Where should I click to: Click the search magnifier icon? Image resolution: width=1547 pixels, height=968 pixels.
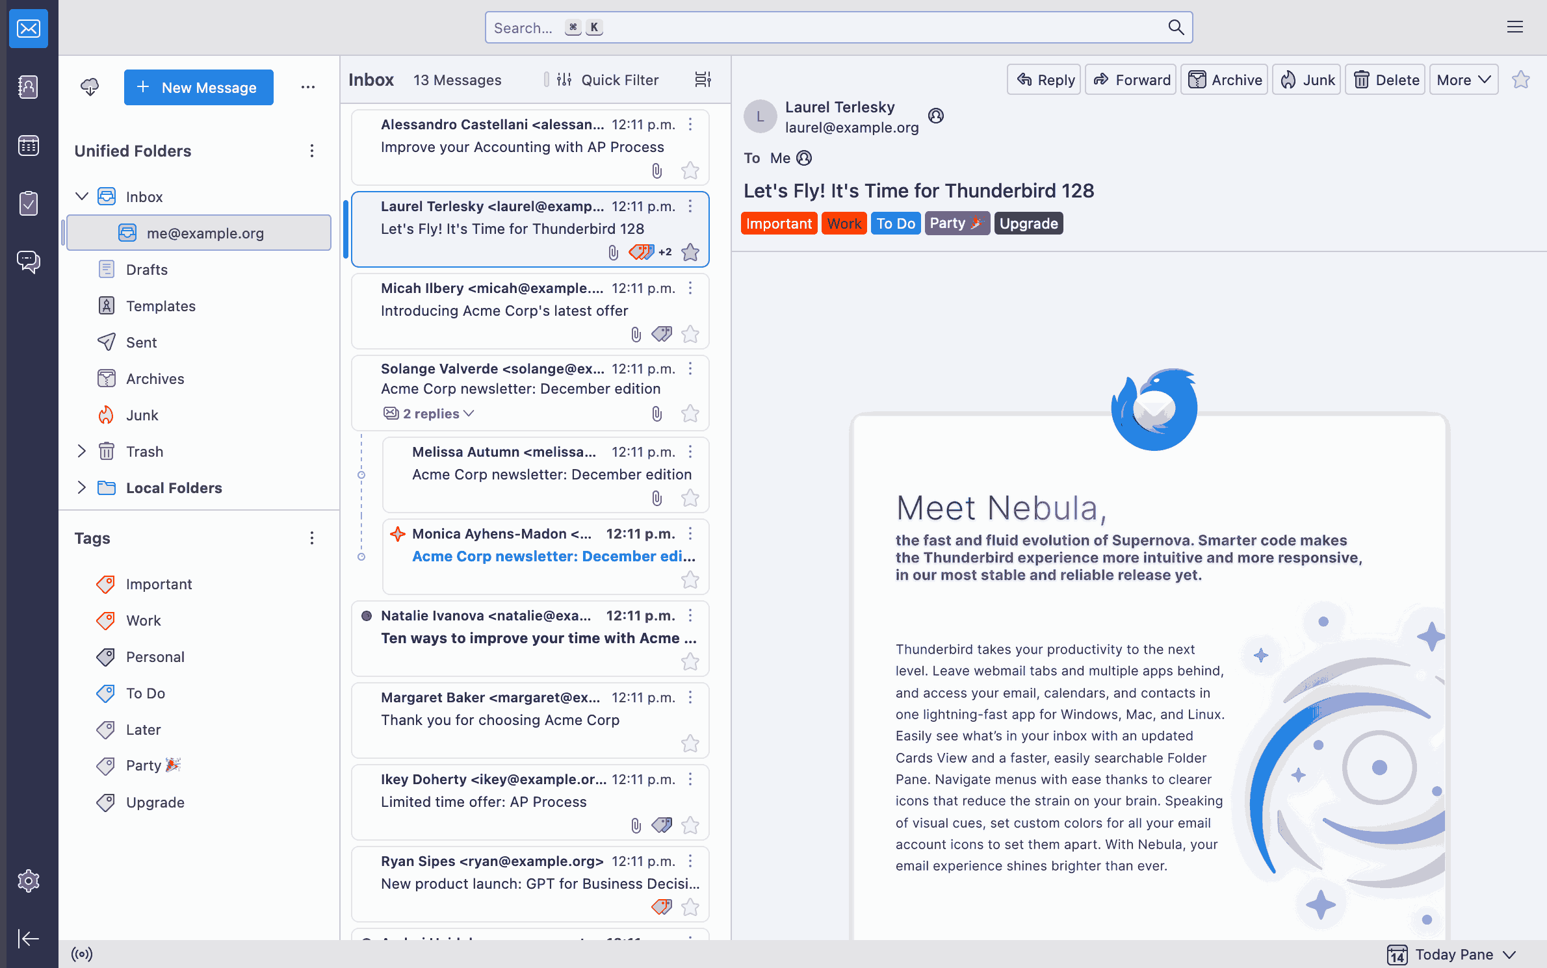point(1176,27)
